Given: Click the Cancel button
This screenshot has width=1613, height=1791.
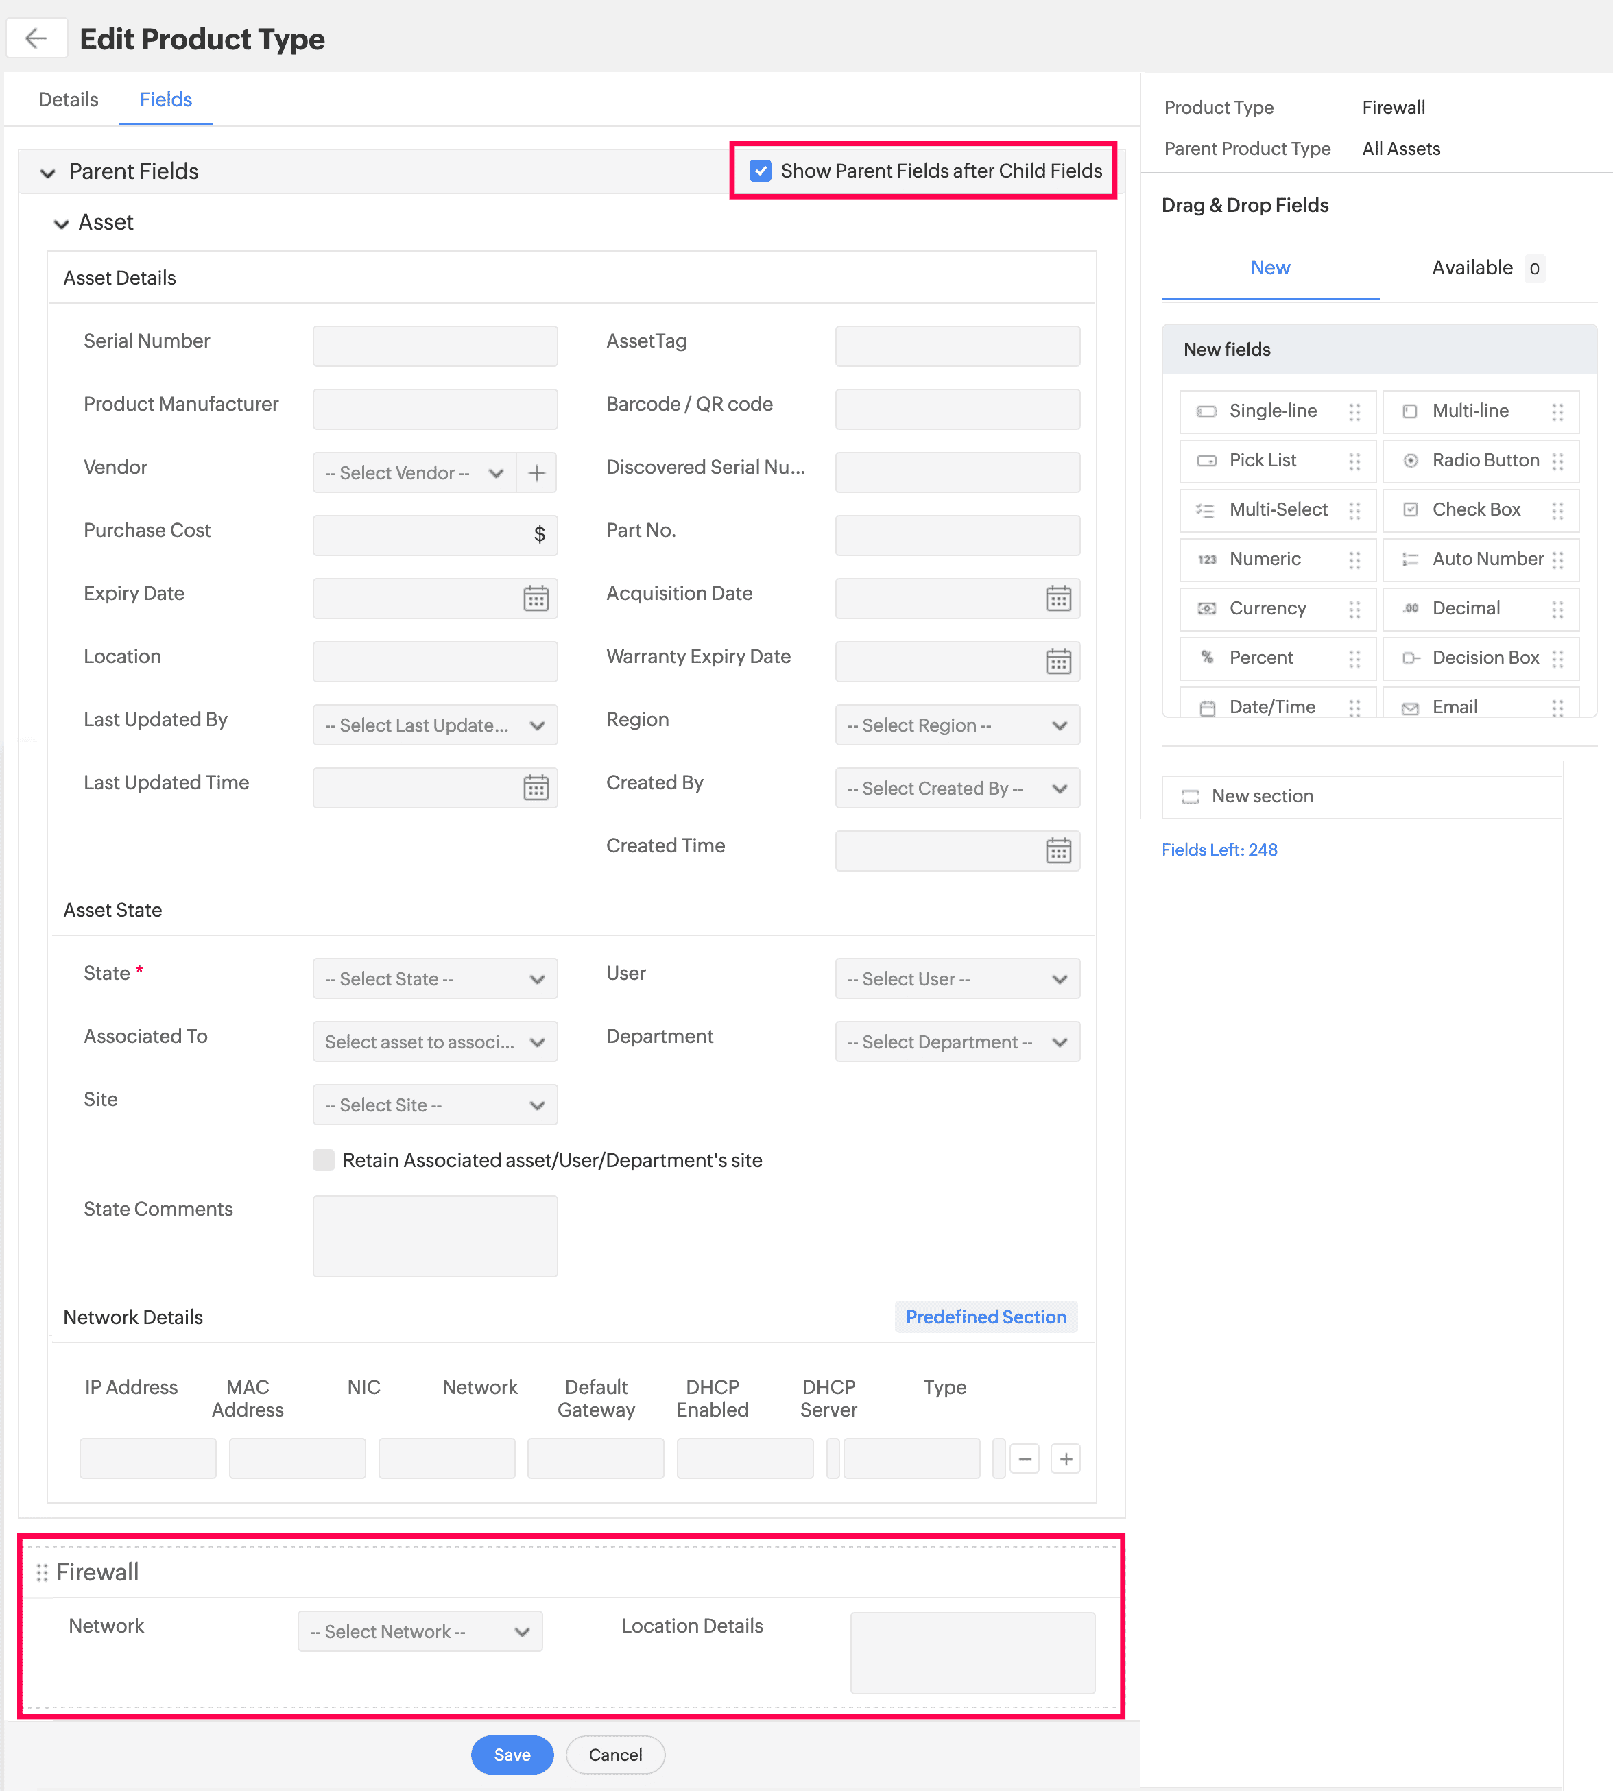Looking at the screenshot, I should pyautogui.click(x=615, y=1755).
